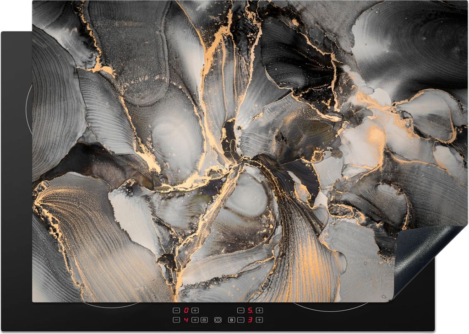Tap the plus button beside the 5 display
The width and height of the screenshot is (469, 334).
pyautogui.click(x=259, y=310)
